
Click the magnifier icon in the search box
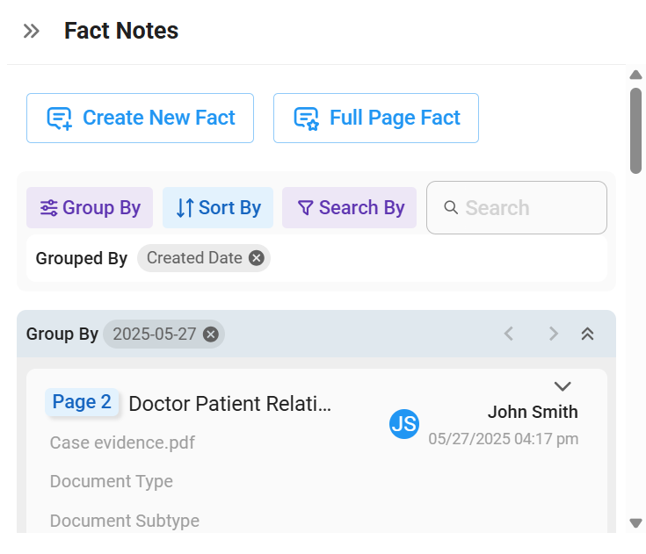click(x=451, y=207)
